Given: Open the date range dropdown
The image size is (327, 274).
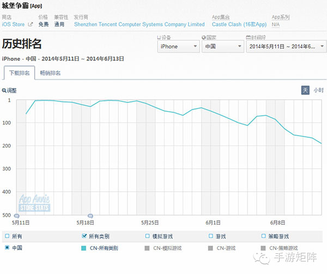Looking at the screenshot, I should (x=286, y=46).
